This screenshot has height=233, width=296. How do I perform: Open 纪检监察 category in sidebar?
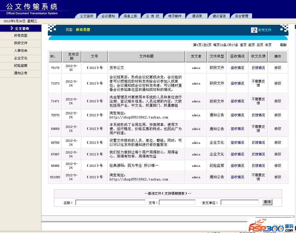coord(21,66)
